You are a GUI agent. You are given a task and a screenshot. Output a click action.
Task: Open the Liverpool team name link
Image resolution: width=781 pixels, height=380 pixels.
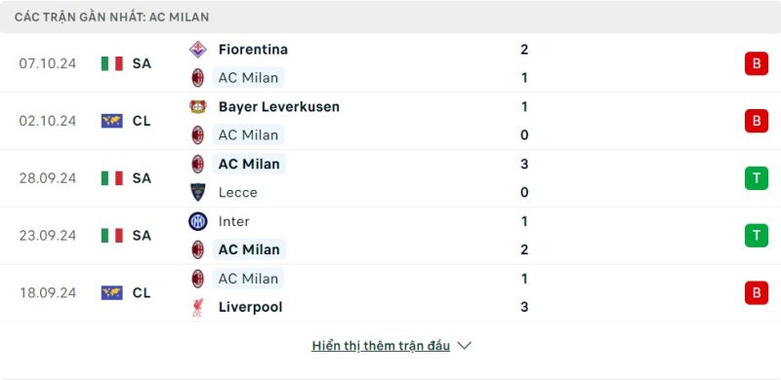[251, 307]
